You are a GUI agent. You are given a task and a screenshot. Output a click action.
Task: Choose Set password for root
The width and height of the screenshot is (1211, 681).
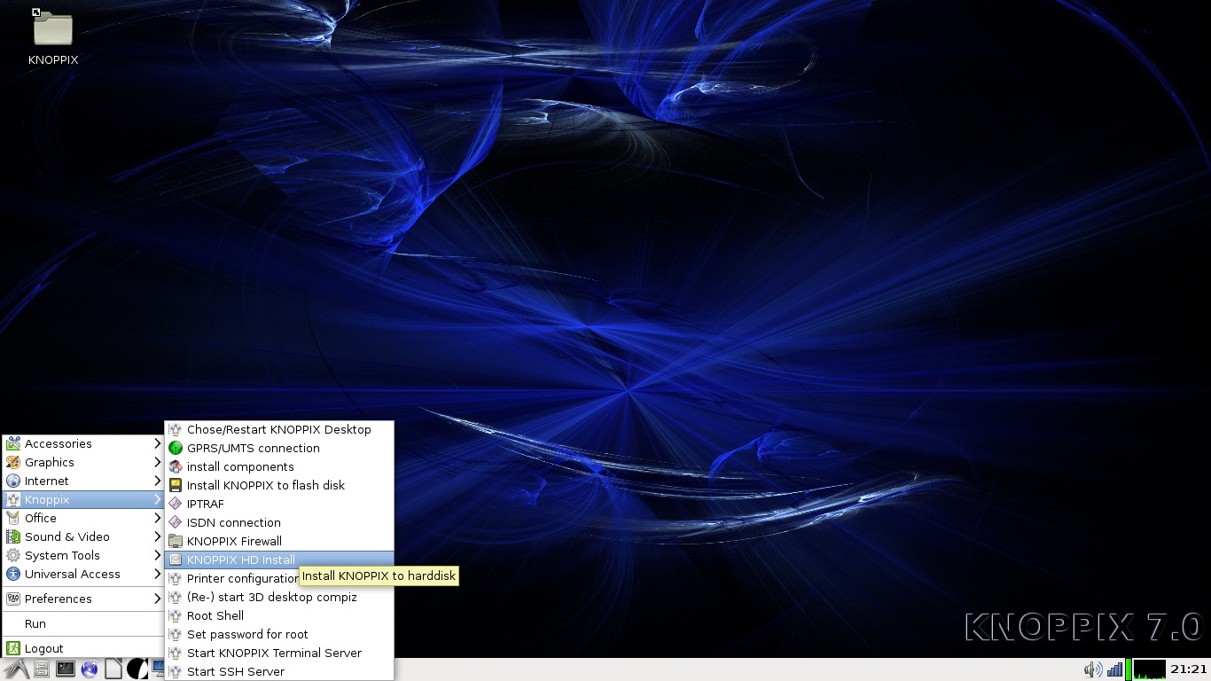coord(279,634)
